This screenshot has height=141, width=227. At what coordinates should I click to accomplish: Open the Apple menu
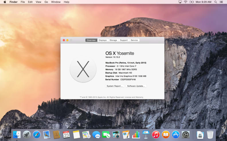tap(5, 2)
